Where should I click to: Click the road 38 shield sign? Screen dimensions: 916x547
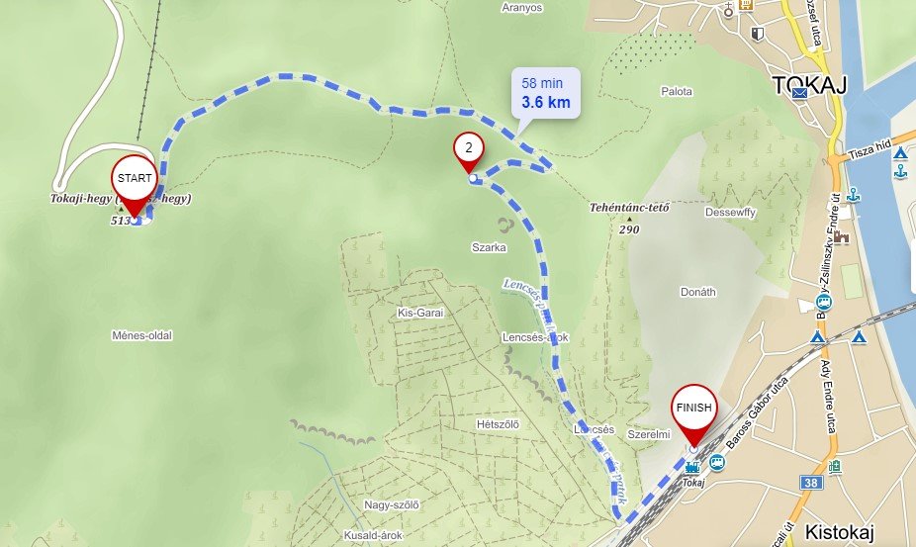click(x=810, y=483)
